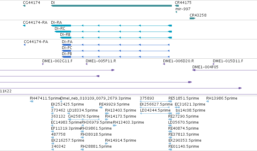Click the CG44174 gene label
Image resolution: width=257 pixels, height=151 pixels.
point(31,3)
